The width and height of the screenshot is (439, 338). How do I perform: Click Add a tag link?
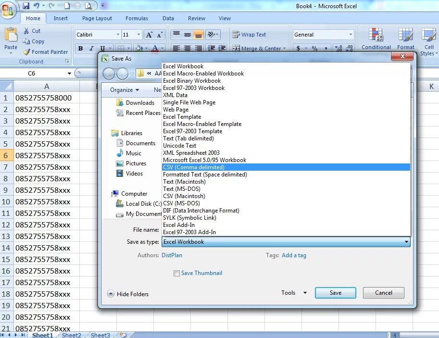click(294, 255)
